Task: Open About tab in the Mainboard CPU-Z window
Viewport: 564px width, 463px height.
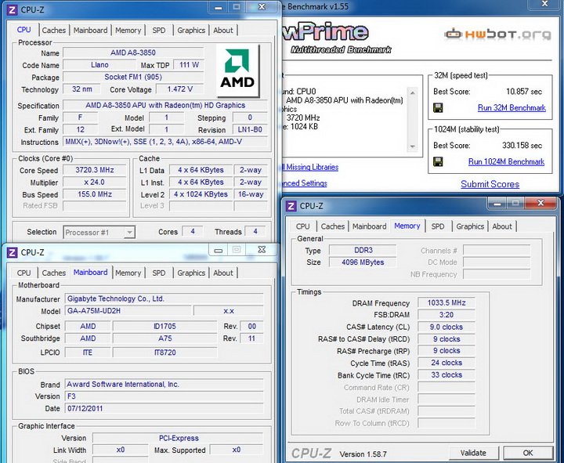Action: pyautogui.click(x=223, y=273)
